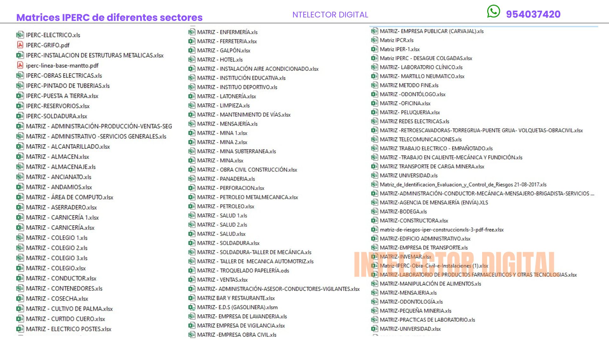Click PDF icon of IPERC-GRIFO.pdf
Viewport: 609px width, 342px height.
tap(20, 45)
